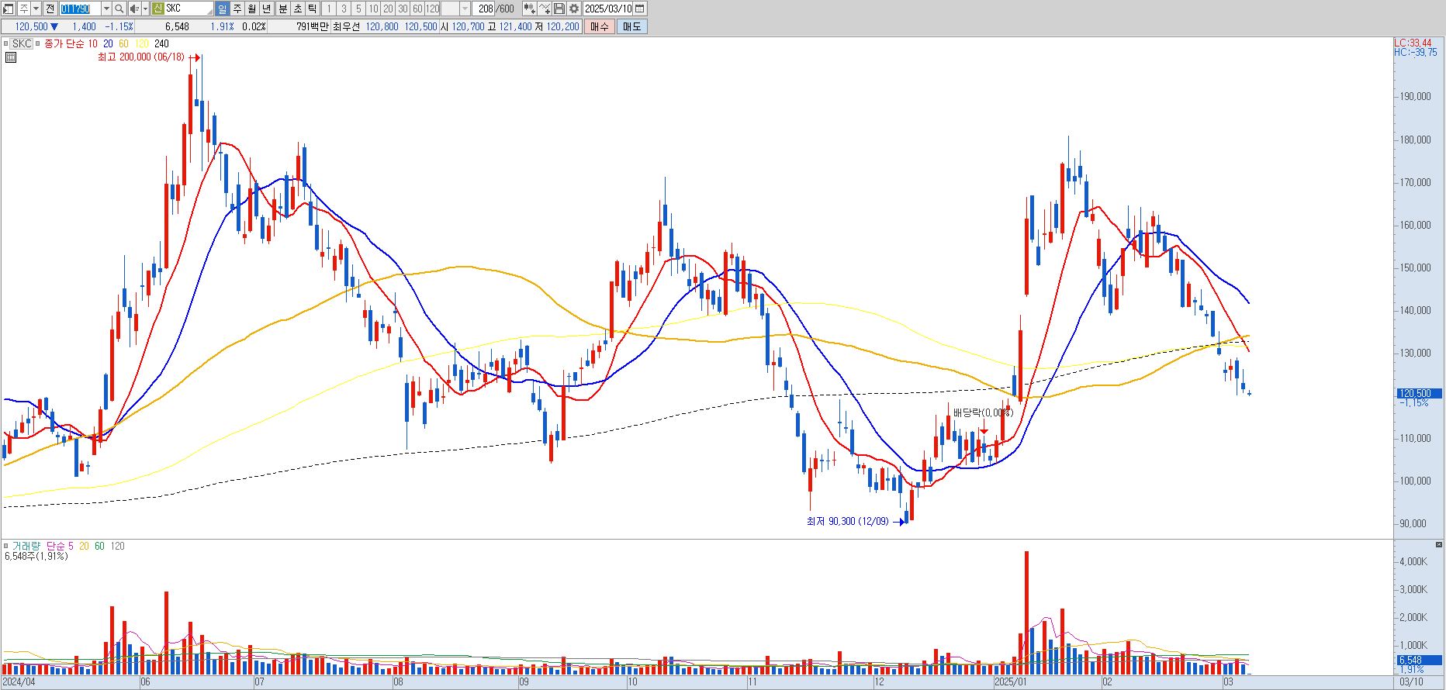The height and width of the screenshot is (690, 1446).
Task: Click the add indicator line-chart icon
Action: [x=544, y=9]
